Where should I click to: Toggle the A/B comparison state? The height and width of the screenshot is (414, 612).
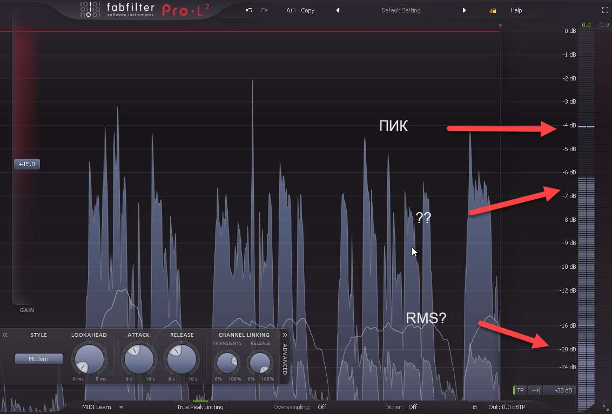(x=291, y=11)
